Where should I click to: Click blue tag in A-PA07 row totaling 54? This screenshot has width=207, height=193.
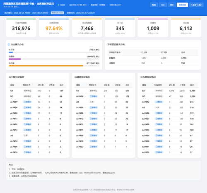tap(27, 102)
